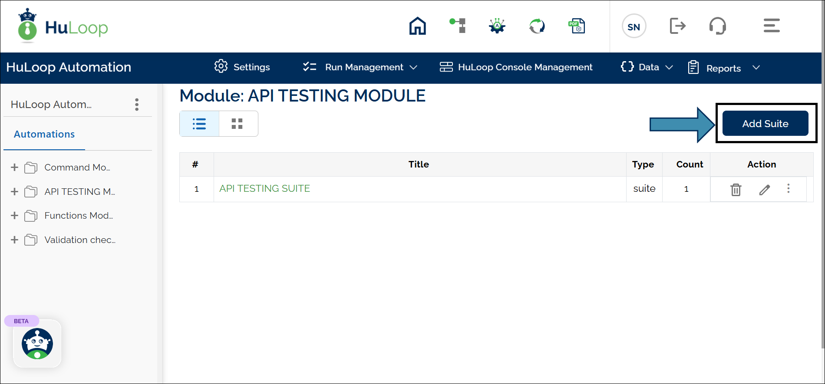Click the automation gear bug icon
Viewport: 825px width, 384px height.
497,26
